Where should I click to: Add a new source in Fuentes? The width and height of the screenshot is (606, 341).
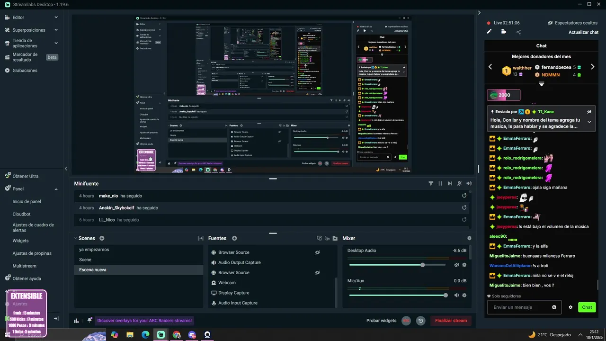[x=234, y=238]
